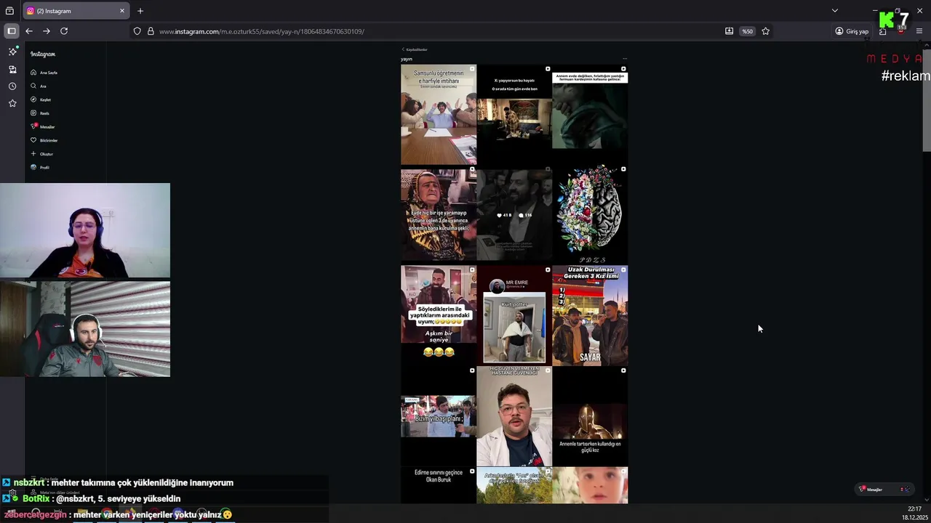Screen dimensions: 931x523
Task: Open the 'Söylediklerim ile yaptıklarım' reel
Action: coord(439,315)
